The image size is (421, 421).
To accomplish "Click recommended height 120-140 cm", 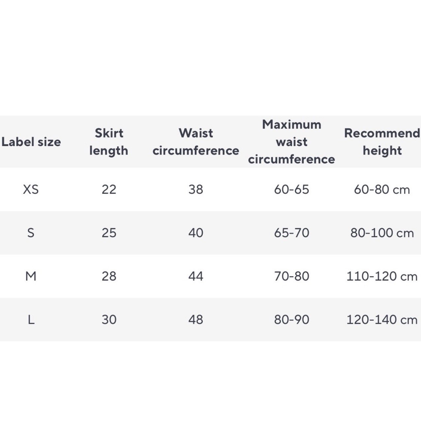I will [382, 319].
